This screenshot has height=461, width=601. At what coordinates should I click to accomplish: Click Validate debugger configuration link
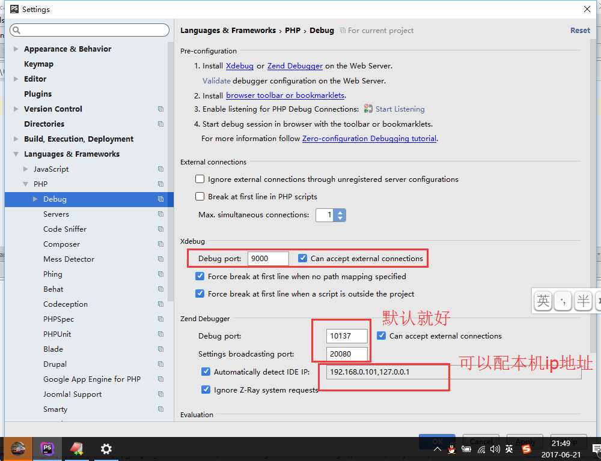click(216, 81)
